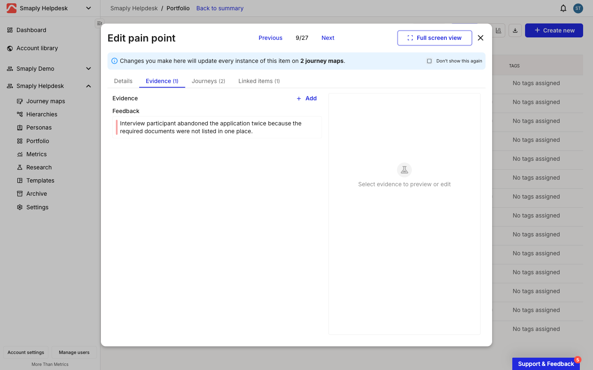This screenshot has width=593, height=370.
Task: Click the download export icon
Action: (x=515, y=30)
